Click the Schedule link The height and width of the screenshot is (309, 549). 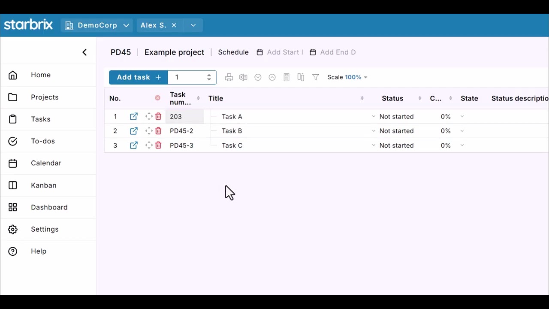[x=233, y=52]
